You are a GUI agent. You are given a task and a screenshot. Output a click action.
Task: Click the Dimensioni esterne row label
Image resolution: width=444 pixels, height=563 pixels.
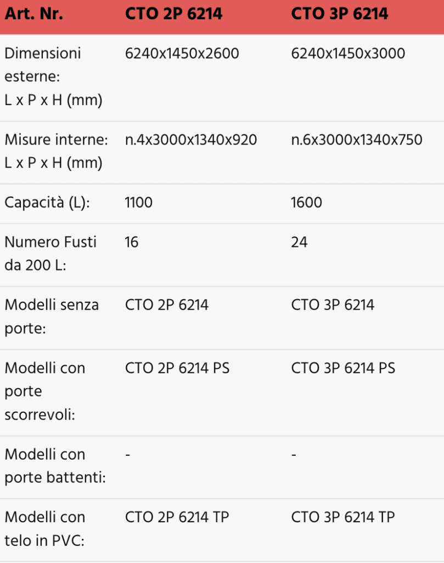coord(53,77)
